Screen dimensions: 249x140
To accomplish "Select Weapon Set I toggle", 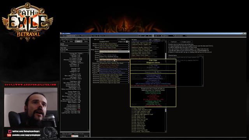I will coord(127,42).
